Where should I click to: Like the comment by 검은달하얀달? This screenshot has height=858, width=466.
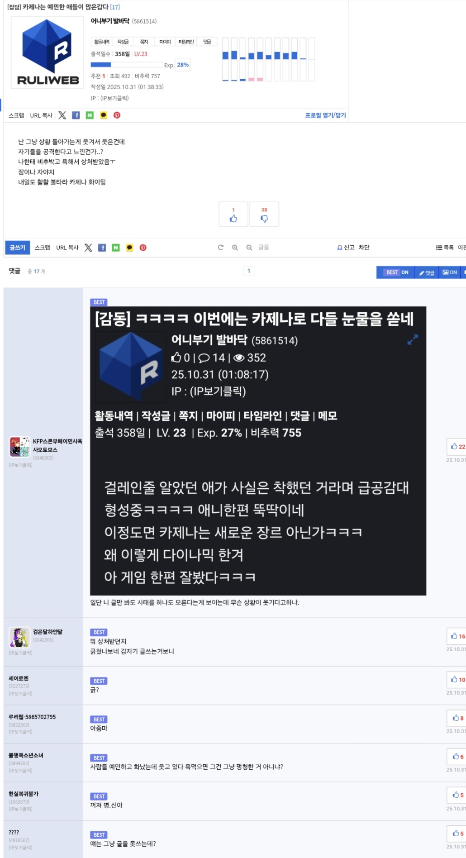[x=457, y=636]
